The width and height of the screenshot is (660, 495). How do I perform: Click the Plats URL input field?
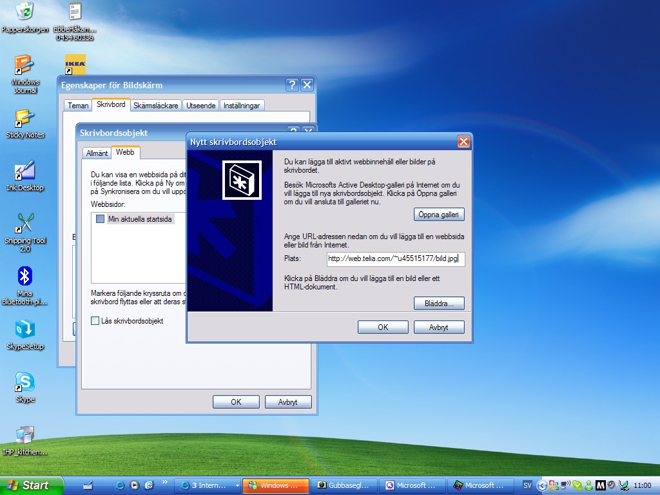(396, 258)
